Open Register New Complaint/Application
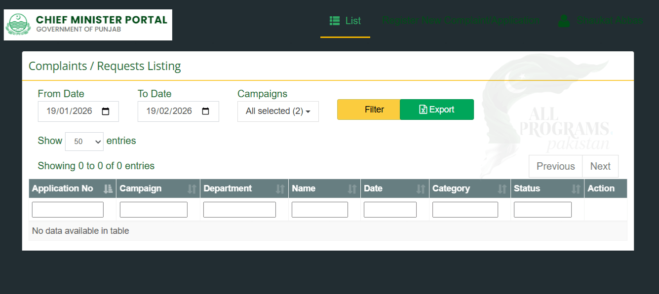Viewport: 659px width, 294px height. 461,20
